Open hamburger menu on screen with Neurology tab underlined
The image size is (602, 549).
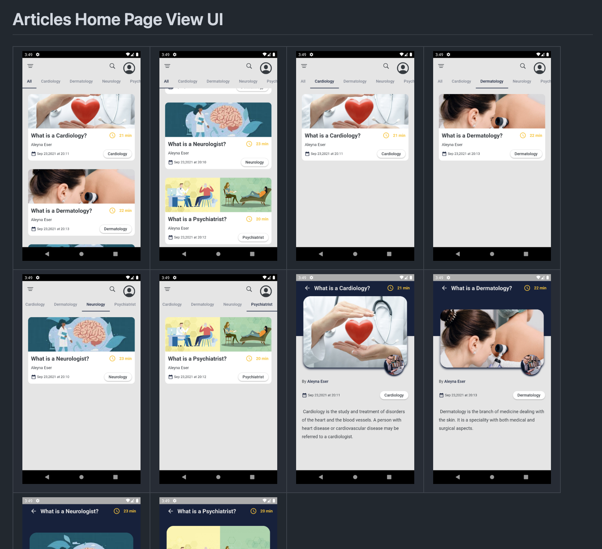coord(30,289)
